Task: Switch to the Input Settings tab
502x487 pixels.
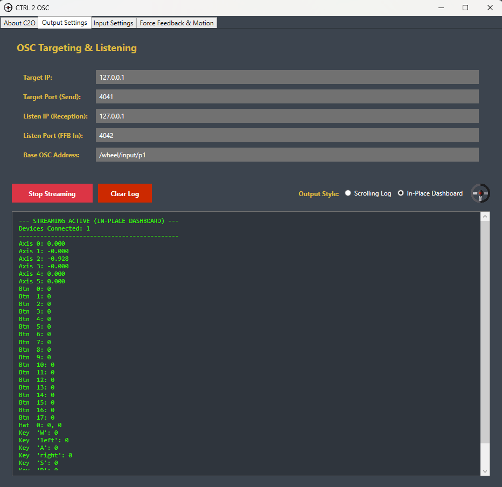Action: pos(113,23)
